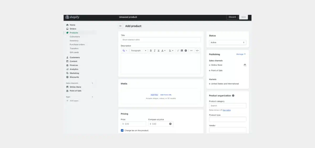
Task: Click the Add files button
Action: point(154,95)
